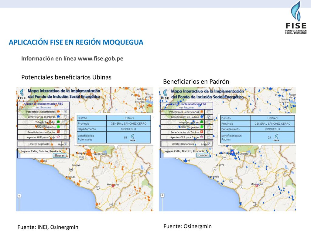Check Potenciales Beneficiarios checkbox in Padrón map

click(x=209, y=112)
